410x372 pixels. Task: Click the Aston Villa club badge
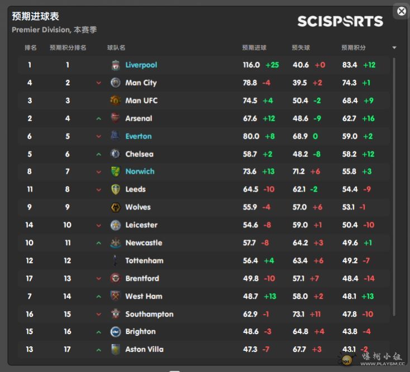tap(115, 349)
